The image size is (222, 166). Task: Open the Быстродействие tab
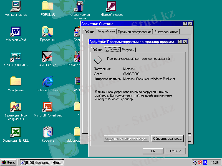click(166, 32)
